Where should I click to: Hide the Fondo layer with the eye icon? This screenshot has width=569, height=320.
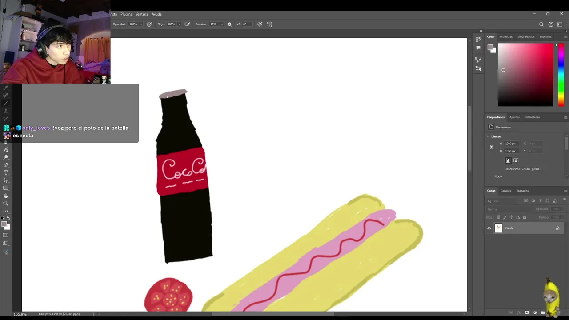pyautogui.click(x=489, y=228)
